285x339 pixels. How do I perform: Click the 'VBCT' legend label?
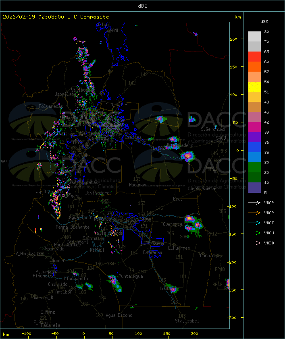pos(269,223)
